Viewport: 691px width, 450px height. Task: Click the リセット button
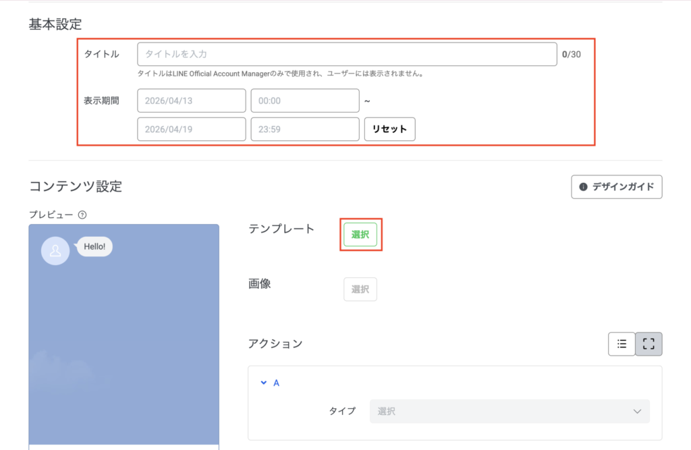pyautogui.click(x=389, y=129)
